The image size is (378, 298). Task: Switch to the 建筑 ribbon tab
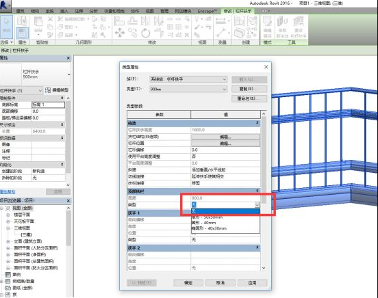tap(21, 11)
